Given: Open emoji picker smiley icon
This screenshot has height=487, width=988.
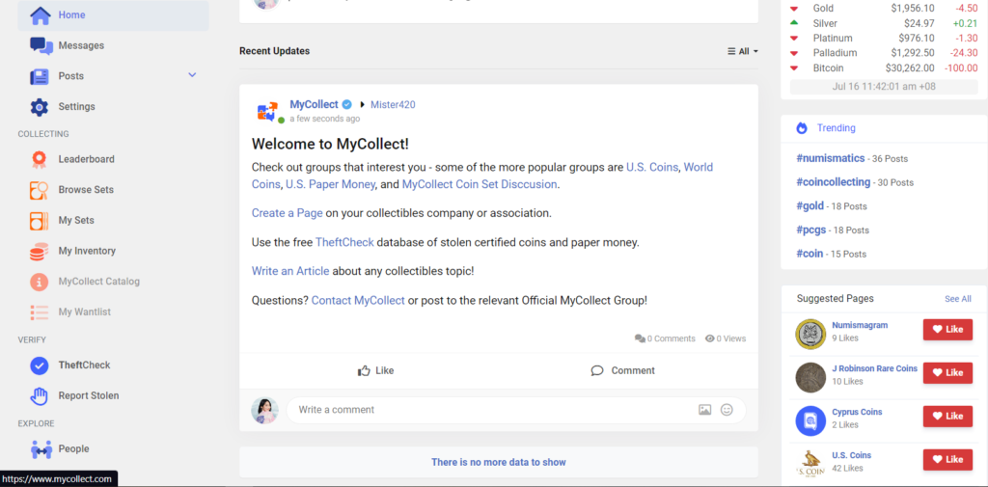Looking at the screenshot, I should pyautogui.click(x=727, y=410).
